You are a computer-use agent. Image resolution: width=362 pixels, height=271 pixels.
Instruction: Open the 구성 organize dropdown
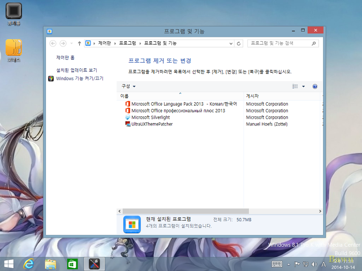[128, 86]
